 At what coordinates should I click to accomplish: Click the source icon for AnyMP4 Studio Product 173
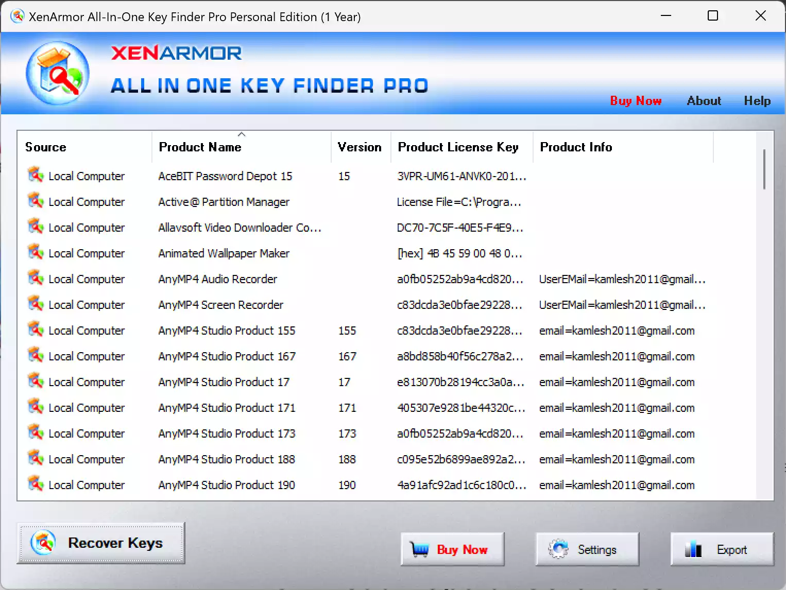36,432
